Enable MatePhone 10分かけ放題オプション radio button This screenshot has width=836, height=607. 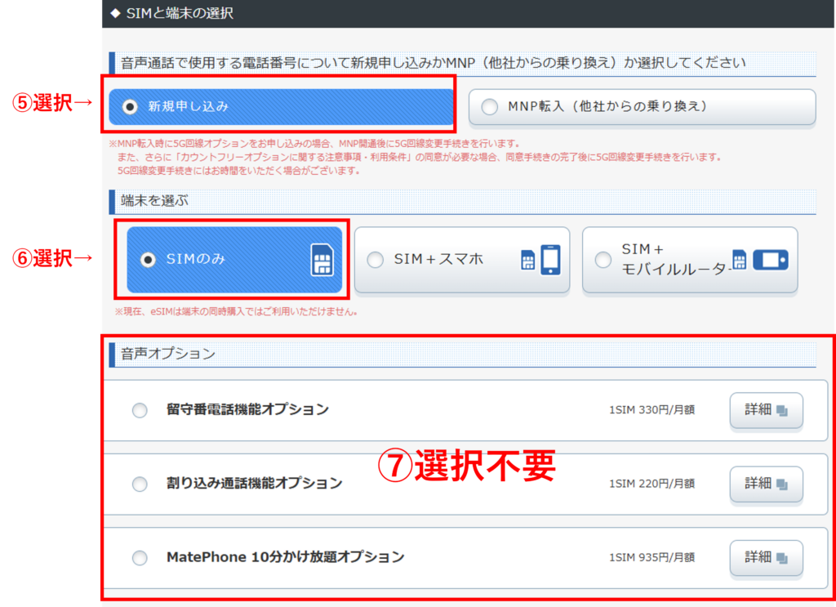point(140,558)
